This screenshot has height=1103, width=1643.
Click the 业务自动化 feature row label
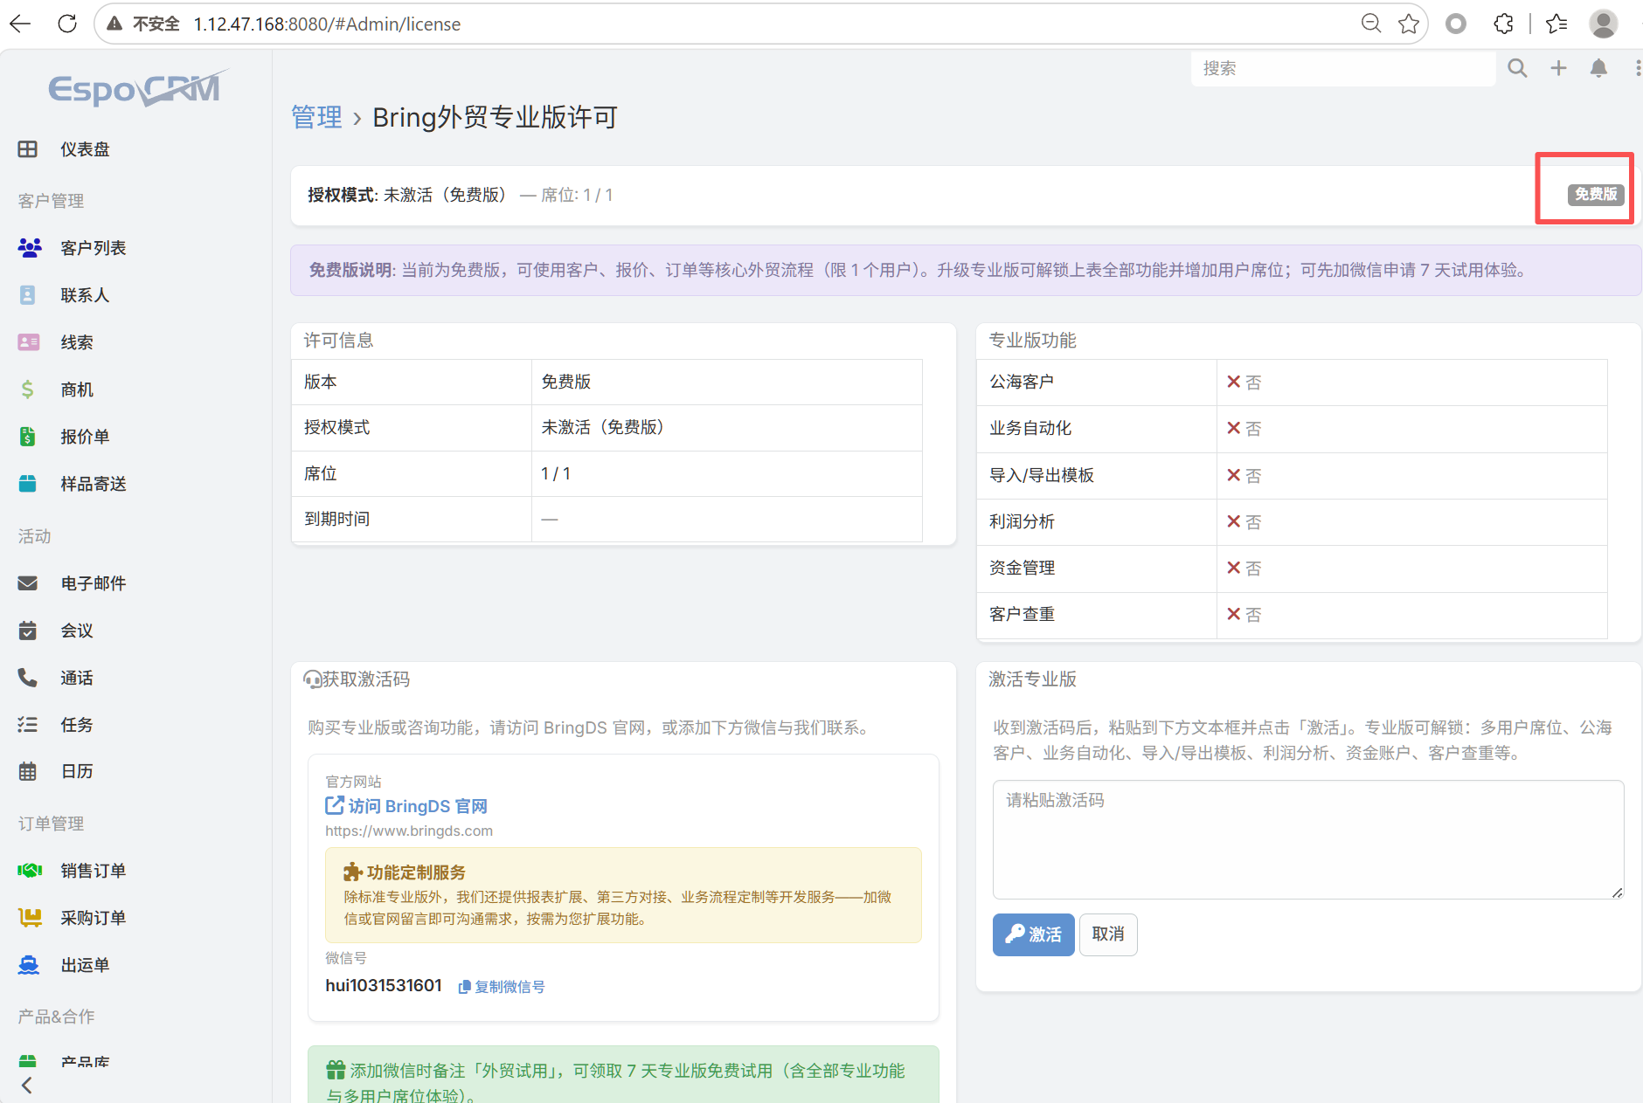click(x=1030, y=428)
